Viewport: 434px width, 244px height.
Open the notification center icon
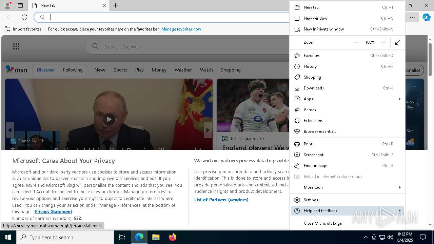(423, 237)
